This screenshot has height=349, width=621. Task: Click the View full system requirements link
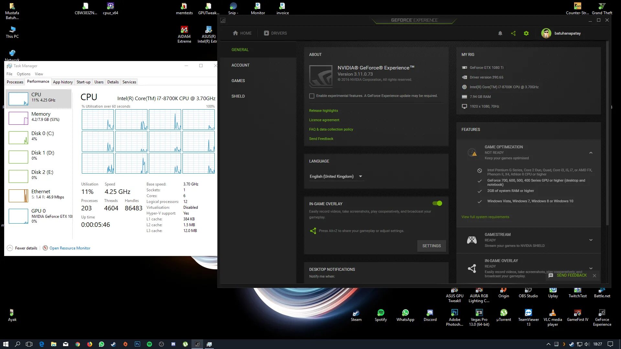pos(485,217)
